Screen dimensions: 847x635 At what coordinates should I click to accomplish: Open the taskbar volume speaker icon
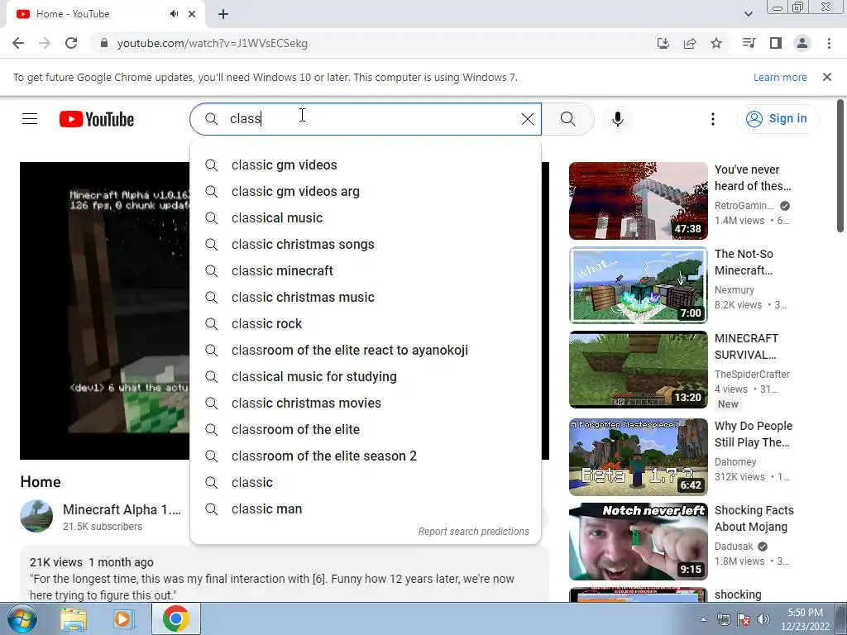tap(763, 619)
